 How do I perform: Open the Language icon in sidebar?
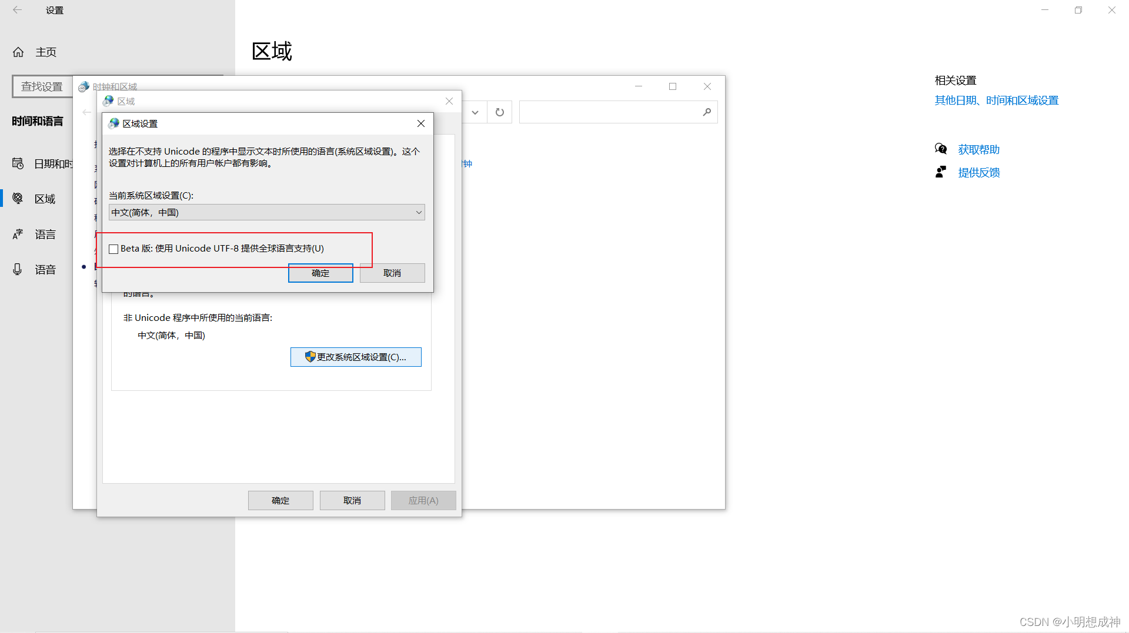point(18,235)
